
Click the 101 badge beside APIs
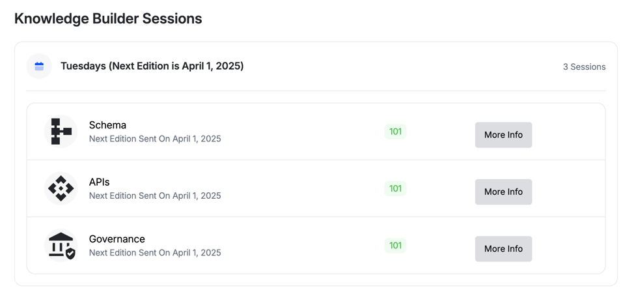pyautogui.click(x=395, y=188)
